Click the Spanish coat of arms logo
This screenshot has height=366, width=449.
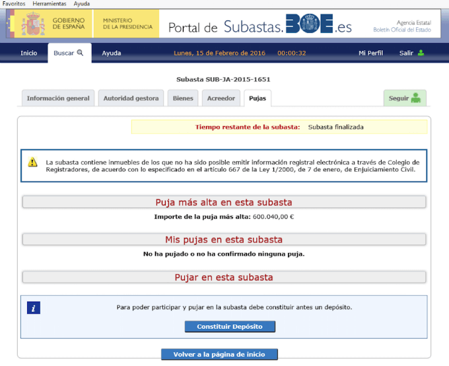tap(33, 24)
